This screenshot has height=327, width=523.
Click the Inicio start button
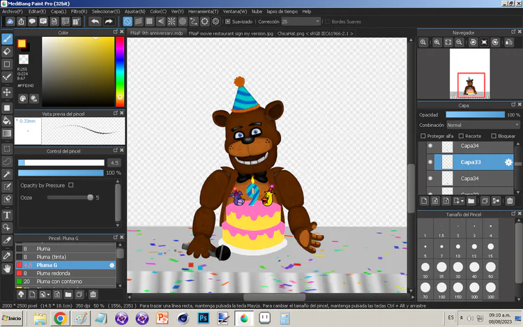(11, 319)
